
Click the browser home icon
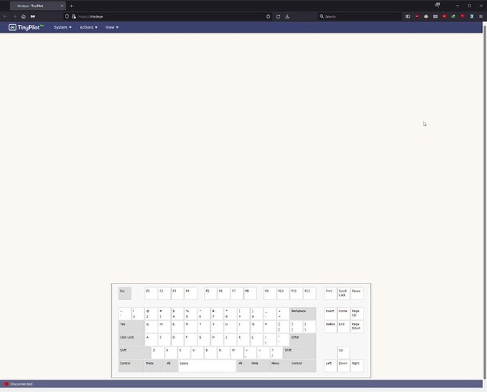pos(24,16)
